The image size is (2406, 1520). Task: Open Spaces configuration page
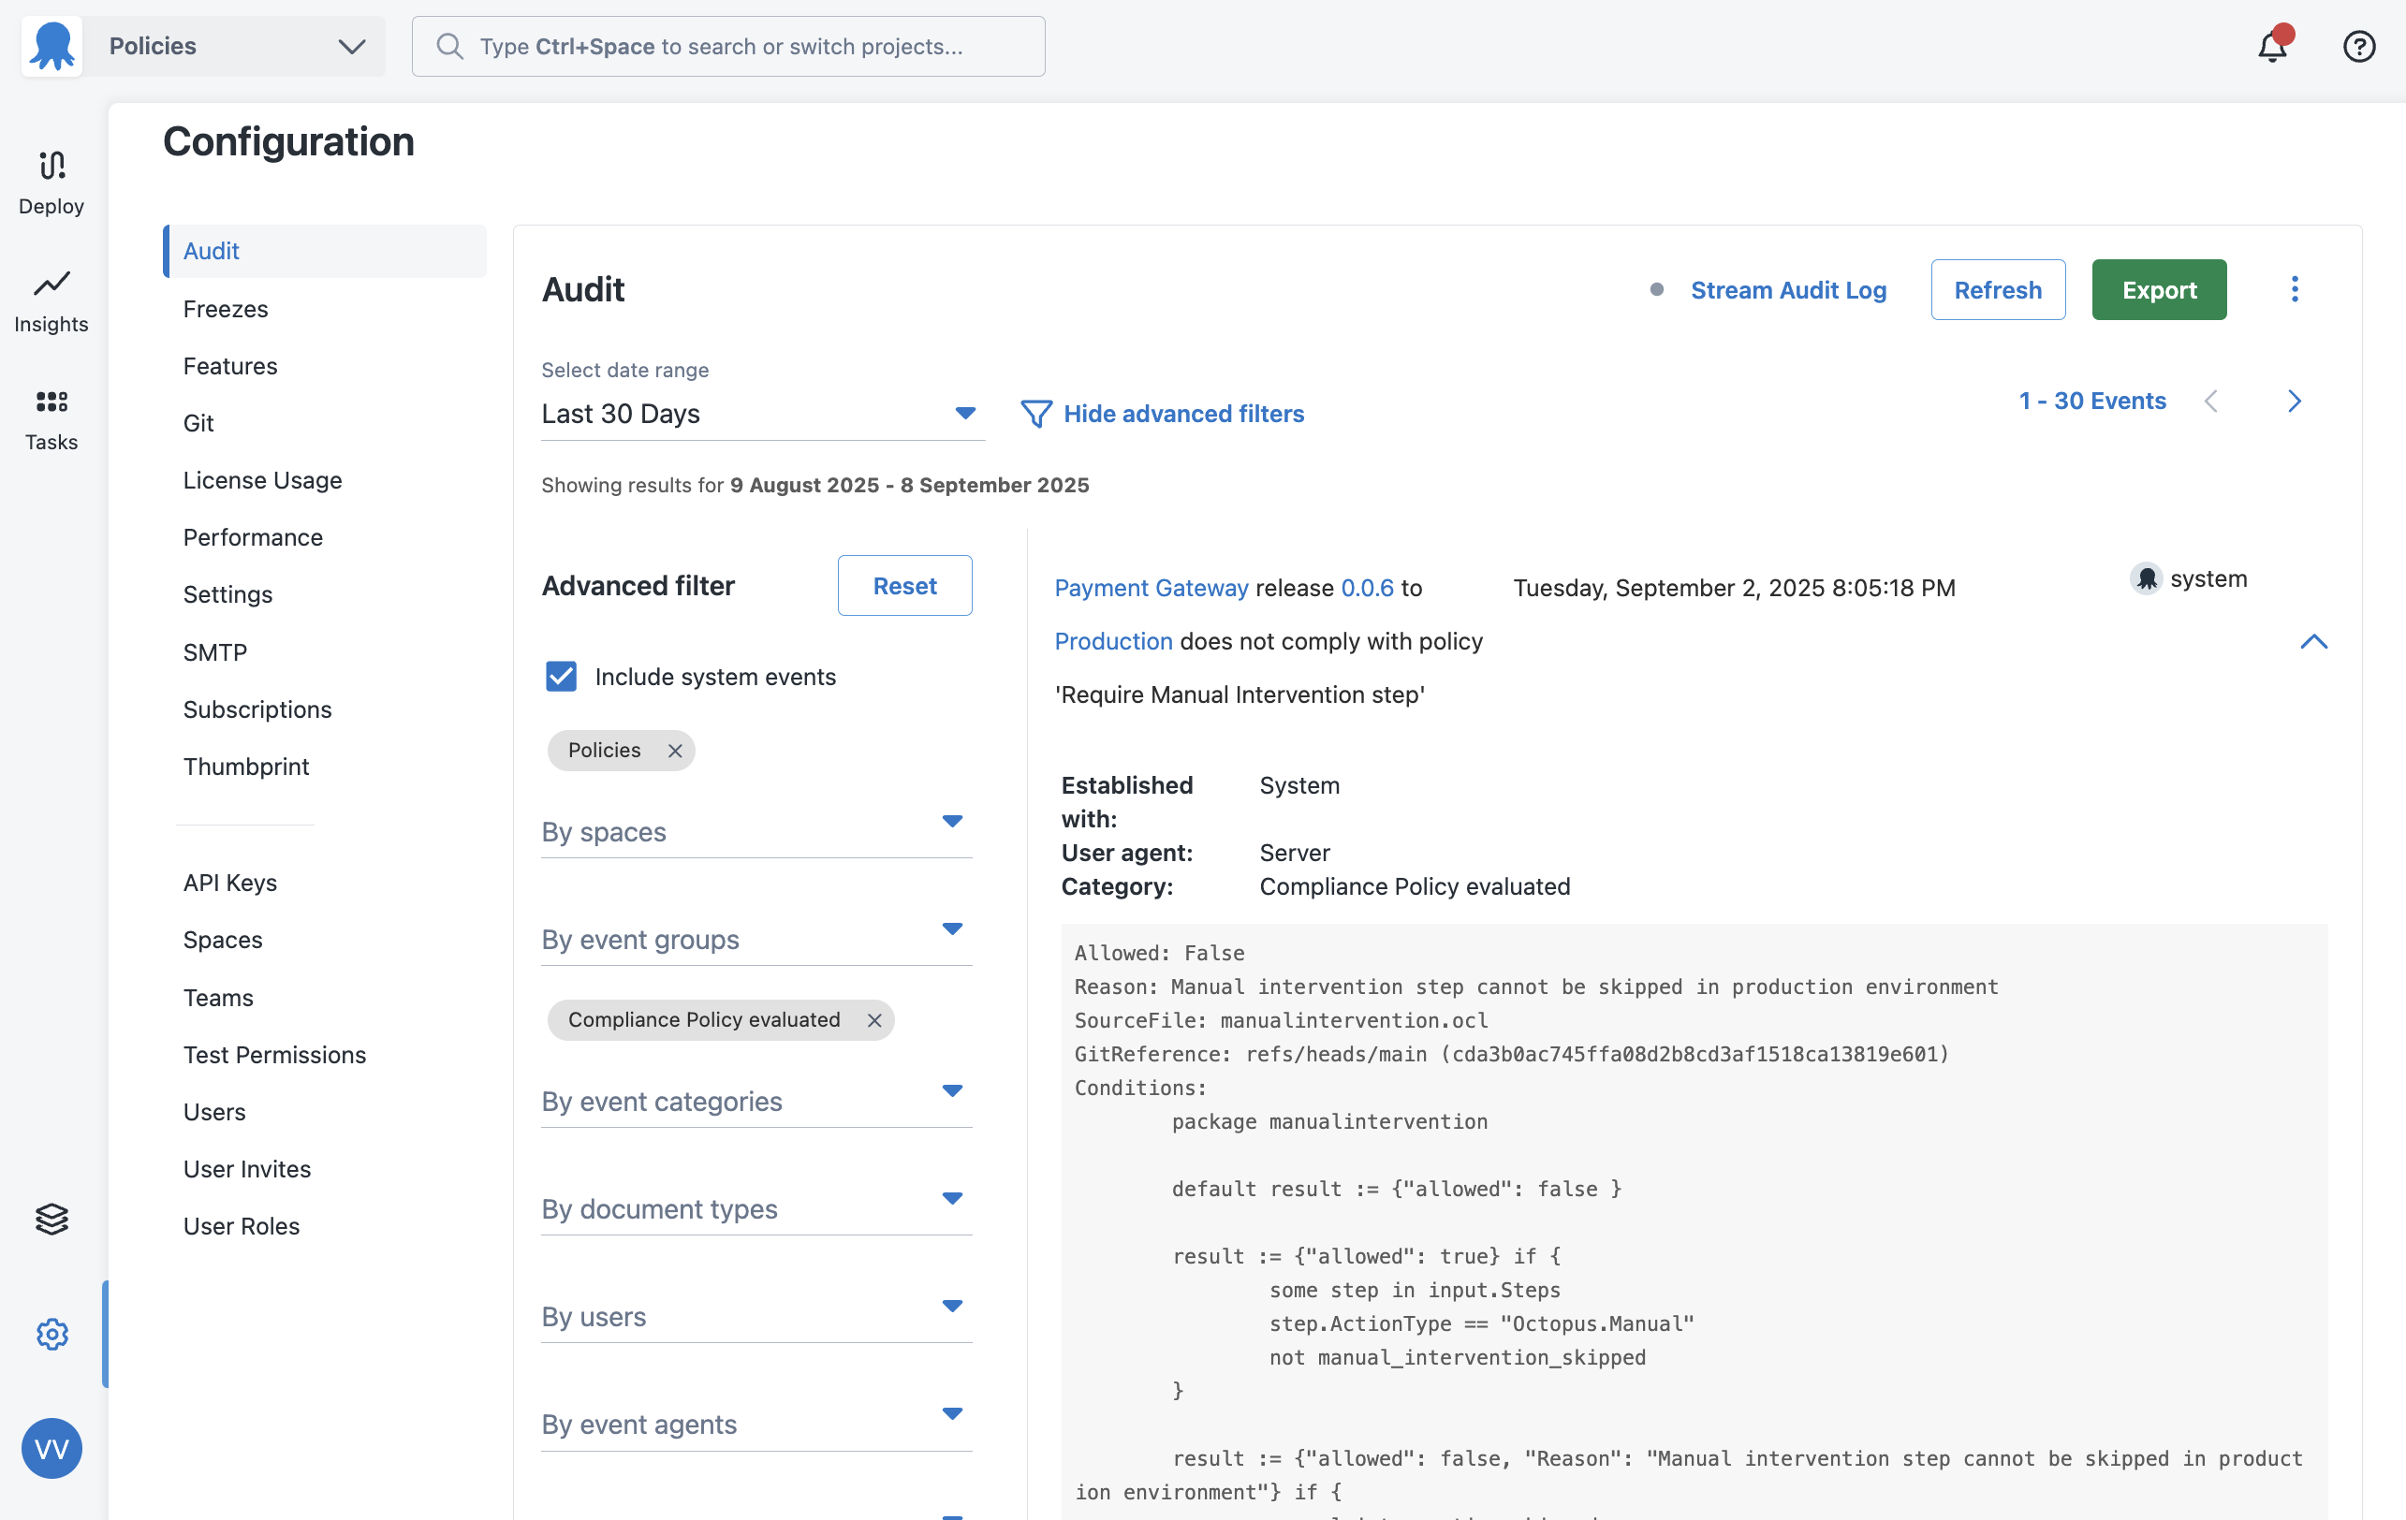[x=223, y=940]
